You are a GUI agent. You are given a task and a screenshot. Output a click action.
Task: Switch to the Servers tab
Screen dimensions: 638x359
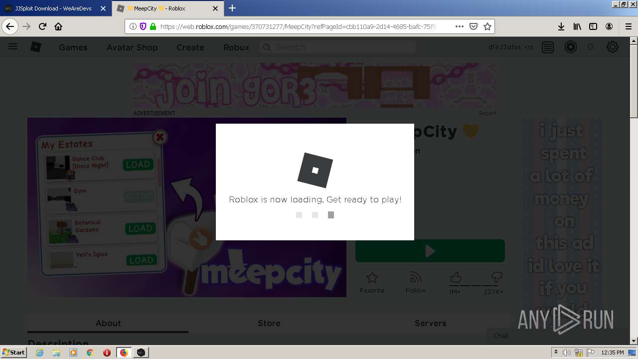431,323
